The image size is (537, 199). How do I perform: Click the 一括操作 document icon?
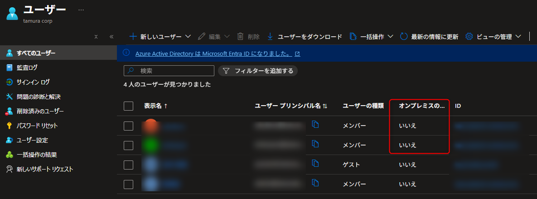[353, 37]
